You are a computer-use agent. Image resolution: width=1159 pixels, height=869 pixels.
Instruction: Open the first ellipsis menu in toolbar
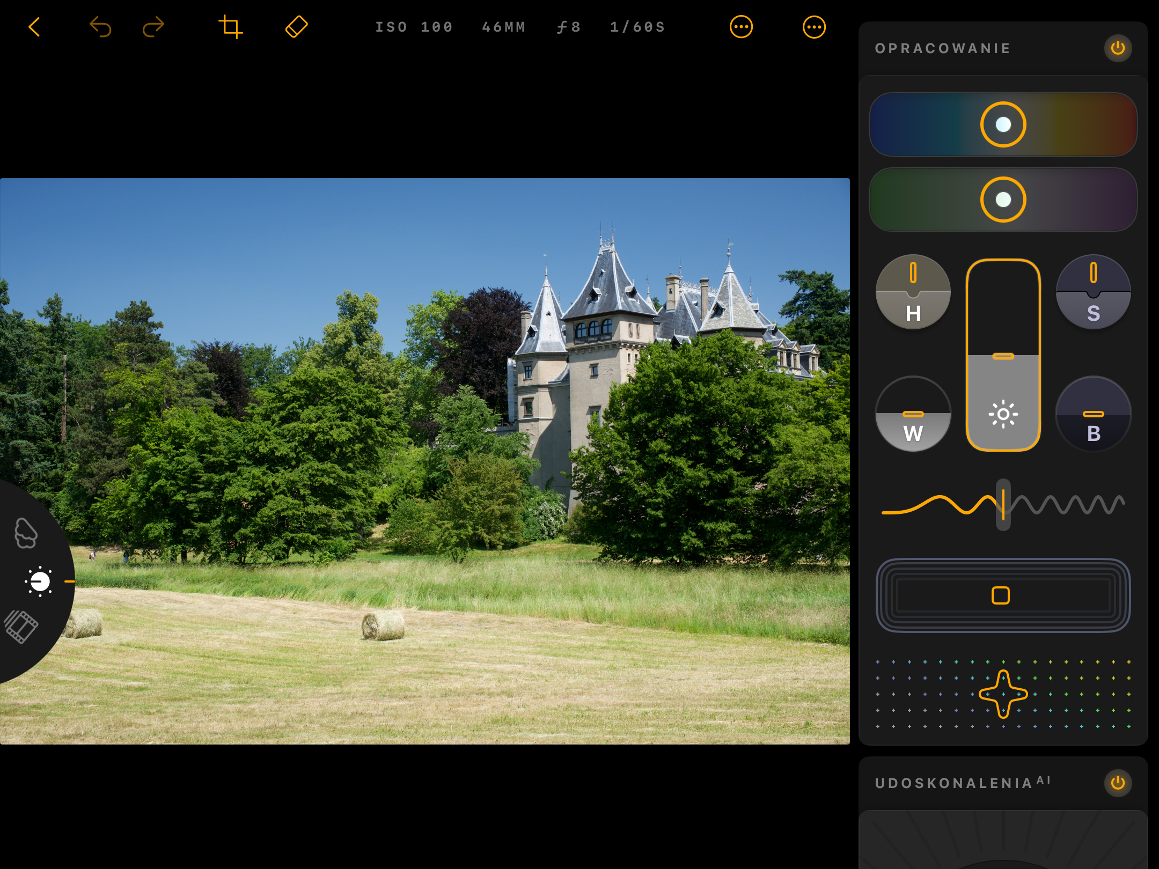[x=742, y=27]
